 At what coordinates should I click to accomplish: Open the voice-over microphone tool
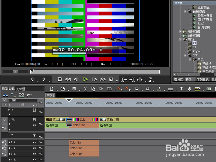click(x=190, y=89)
